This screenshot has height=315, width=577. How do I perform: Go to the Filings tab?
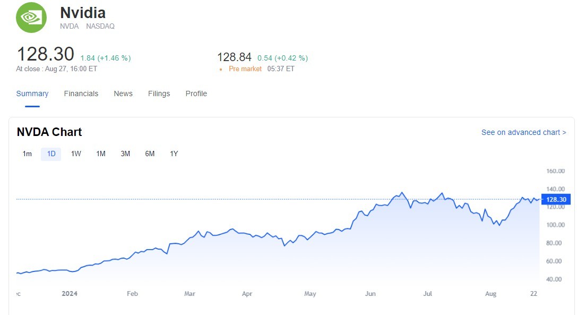click(159, 93)
